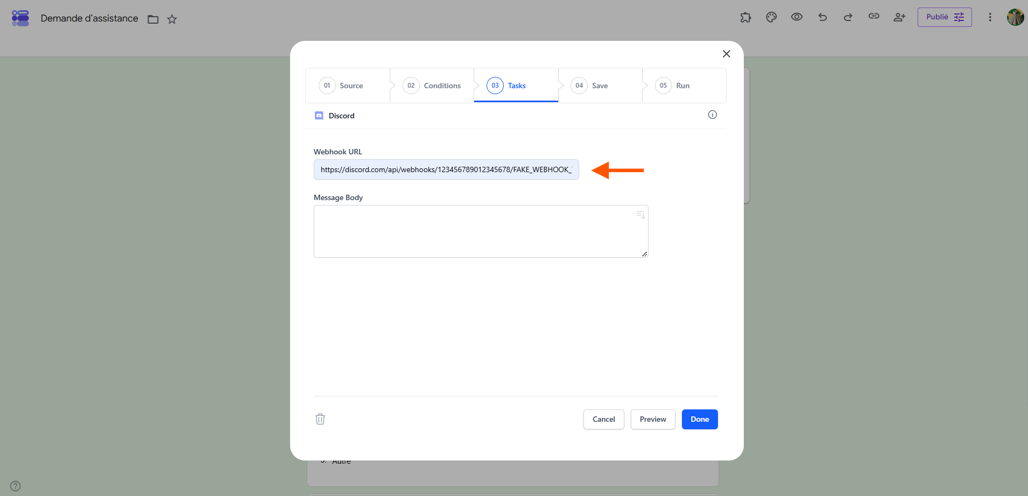Click the blue Done button
The image size is (1028, 496).
(700, 419)
